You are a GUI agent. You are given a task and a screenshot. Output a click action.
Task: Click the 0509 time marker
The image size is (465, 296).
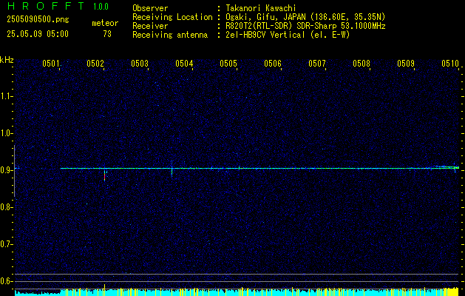click(x=406, y=63)
